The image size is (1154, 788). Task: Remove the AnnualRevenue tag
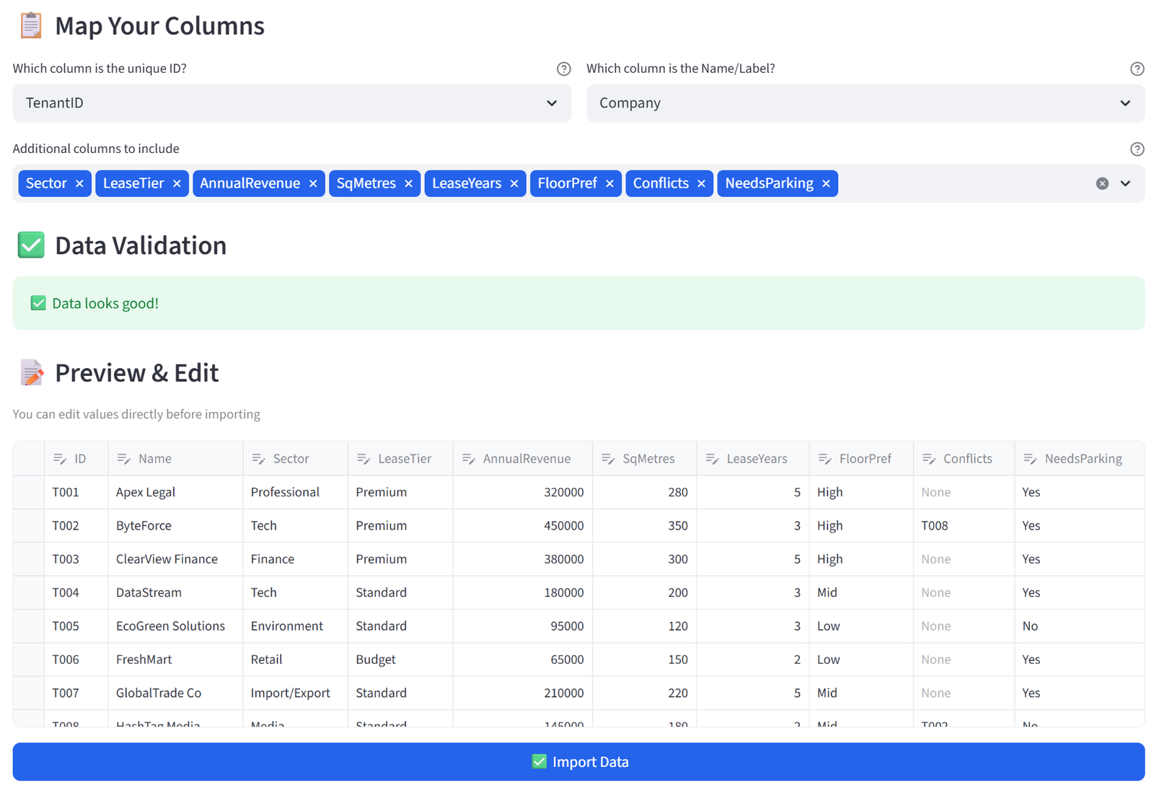tap(313, 183)
